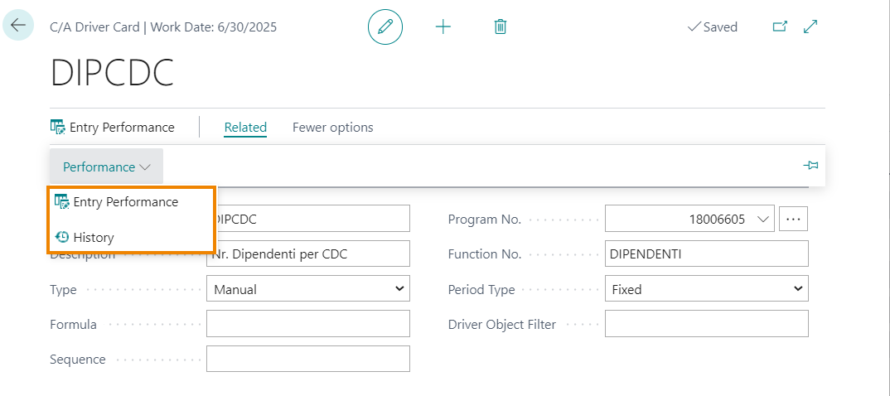Edit the Description field Nr. Dipendenti per CDC

tap(308, 254)
